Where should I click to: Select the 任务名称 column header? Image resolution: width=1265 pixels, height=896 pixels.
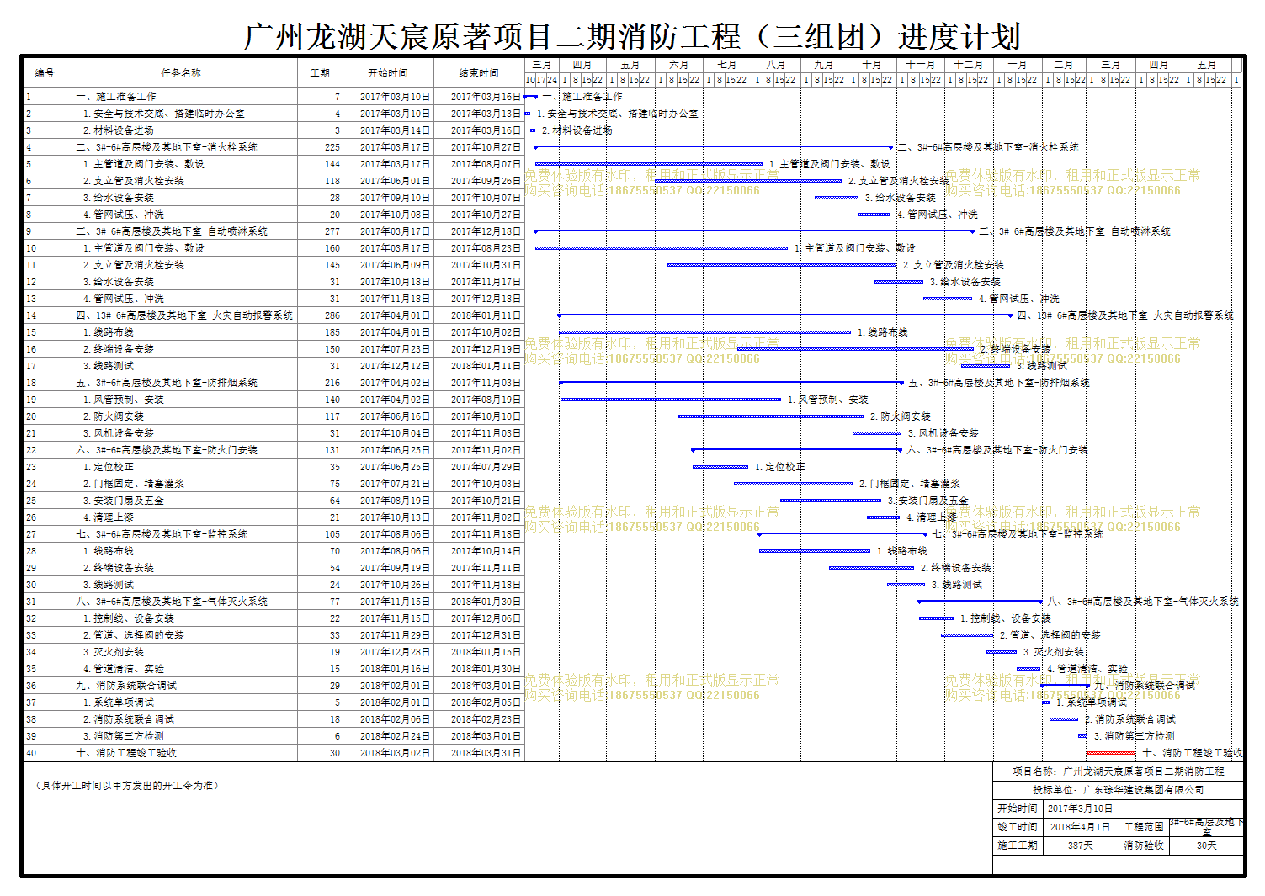pos(181,73)
